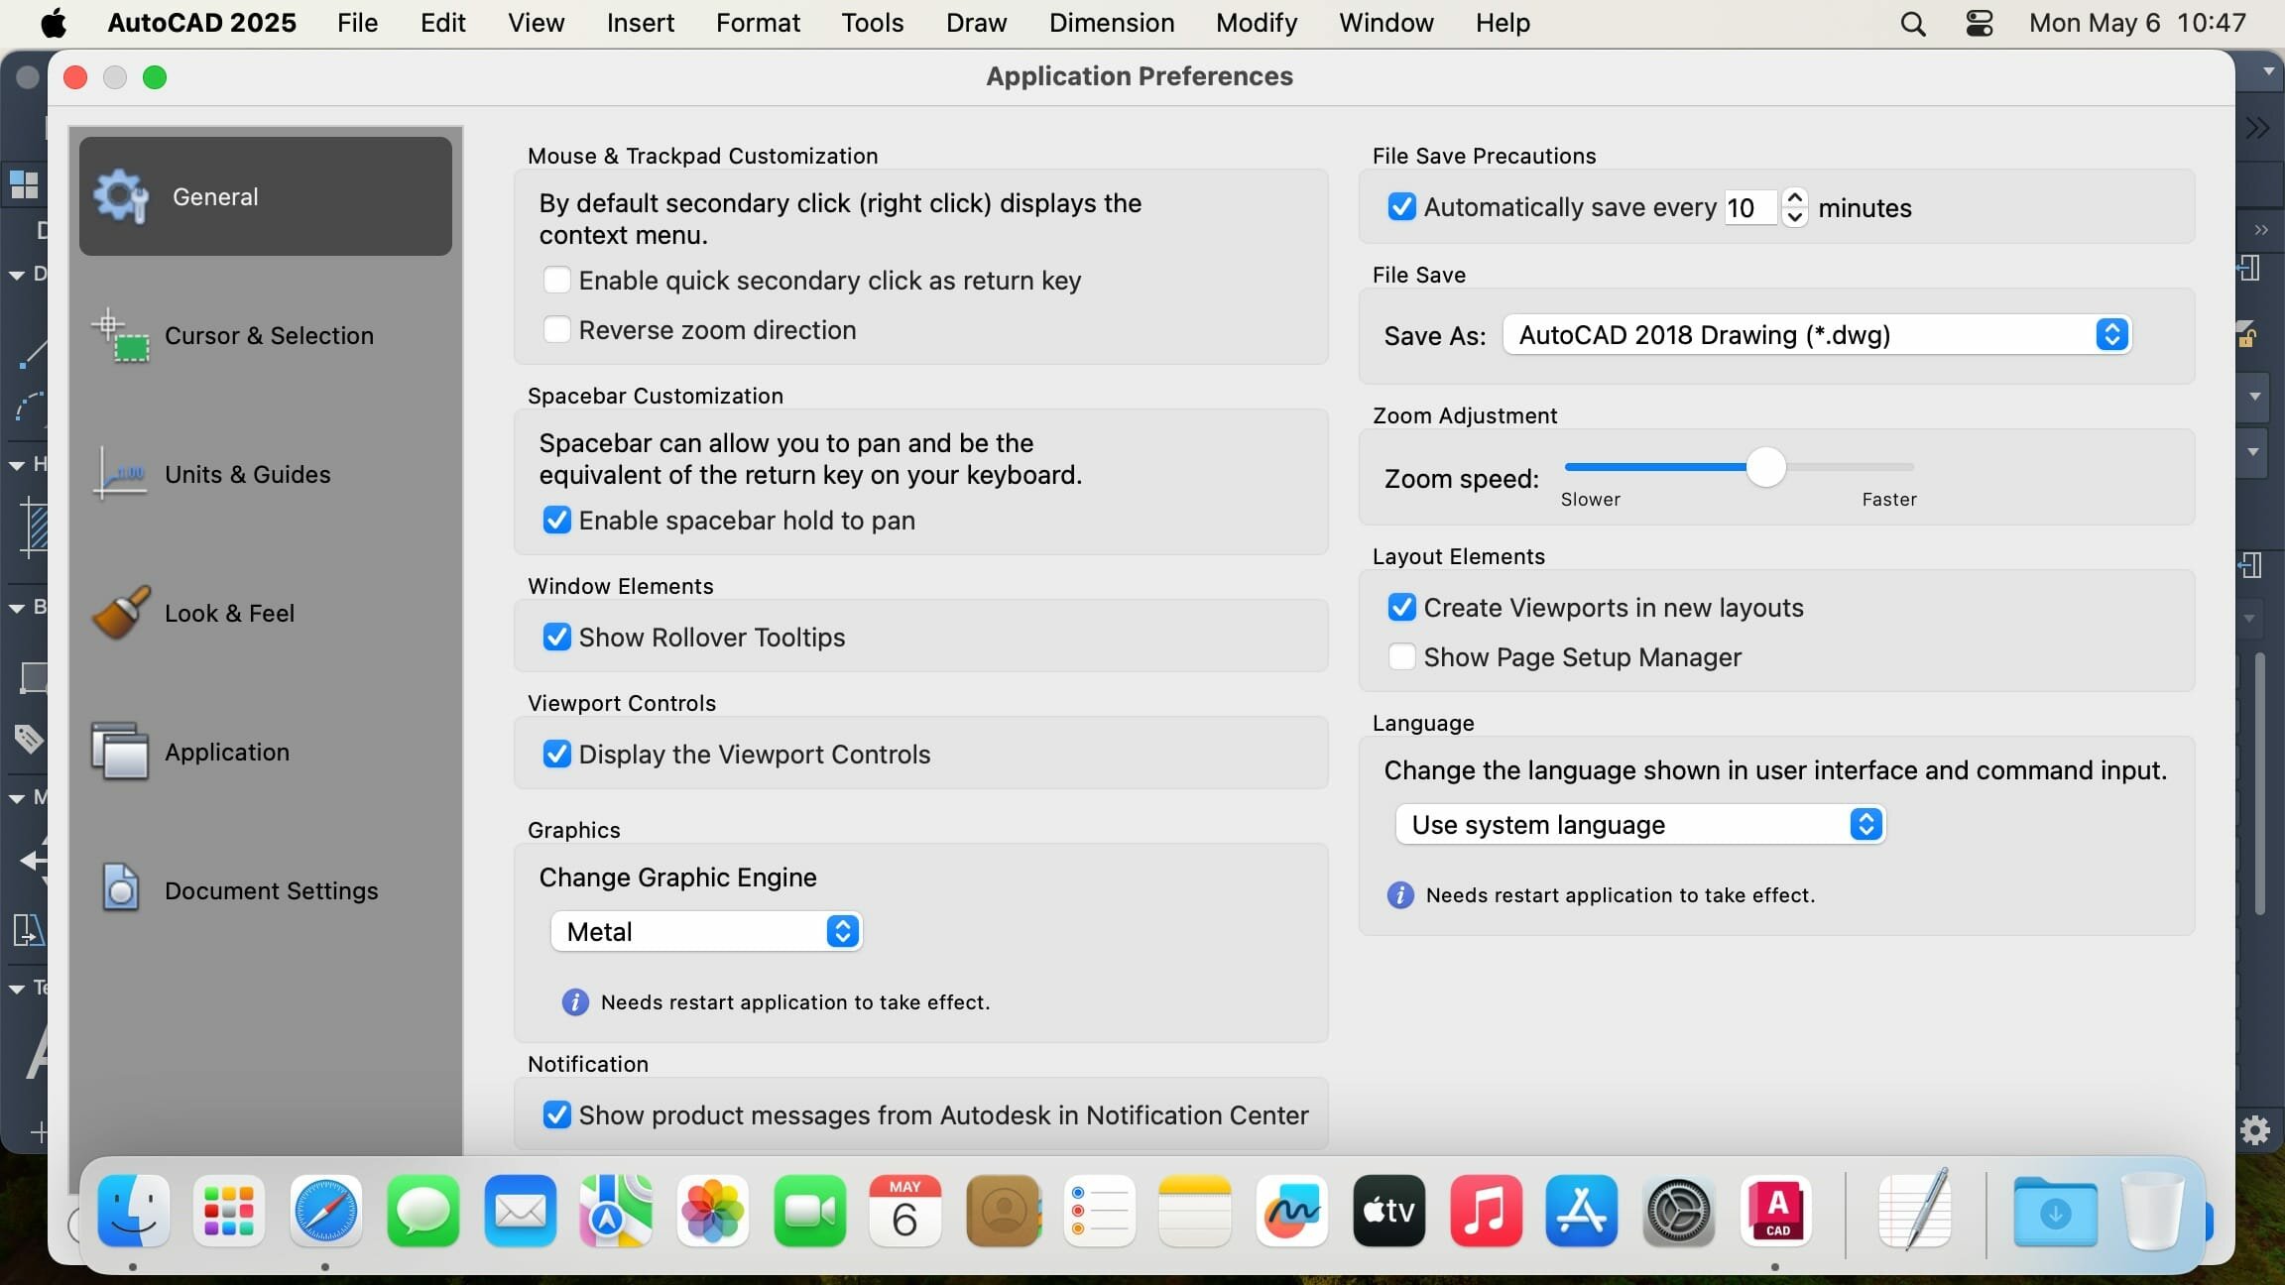Open Contacts from the Dock
Image resolution: width=2285 pixels, height=1285 pixels.
point(1003,1211)
